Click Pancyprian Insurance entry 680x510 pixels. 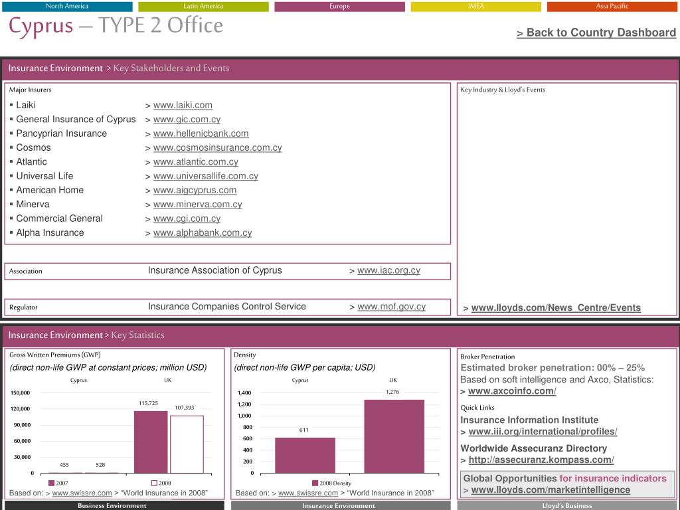coord(62,133)
